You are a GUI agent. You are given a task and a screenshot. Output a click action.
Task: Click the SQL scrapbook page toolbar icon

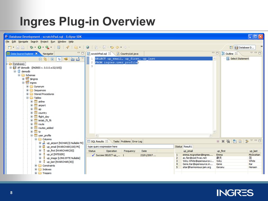59,47
